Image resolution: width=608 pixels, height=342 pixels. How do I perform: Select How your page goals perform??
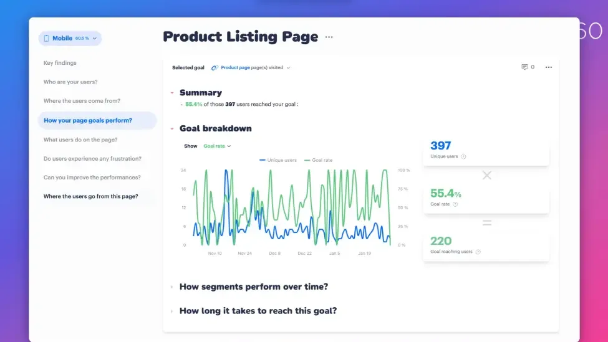(x=97, y=120)
